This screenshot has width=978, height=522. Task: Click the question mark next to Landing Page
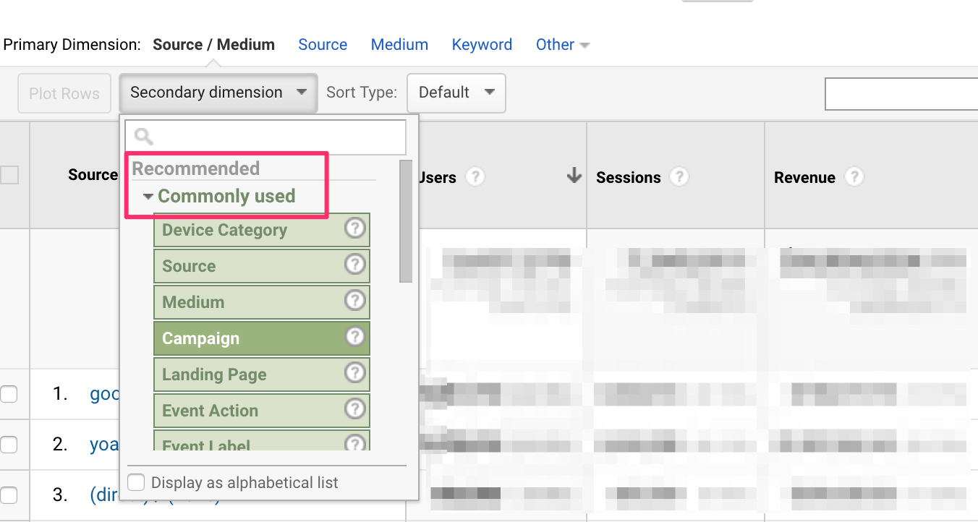click(x=354, y=372)
